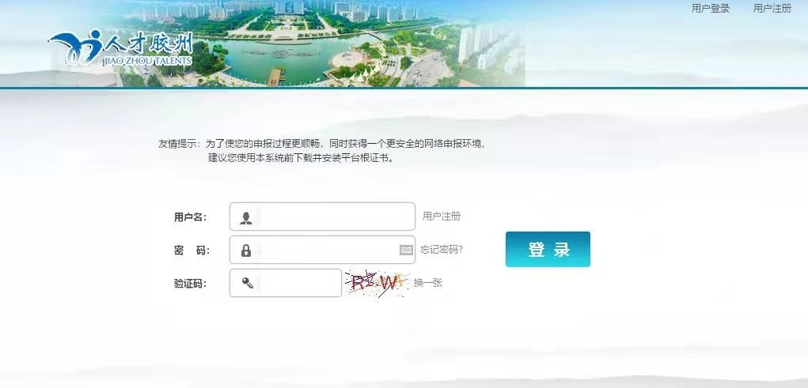808x388 pixels.
Task: Click 用户注册 link beside the username field
Action: [442, 217]
